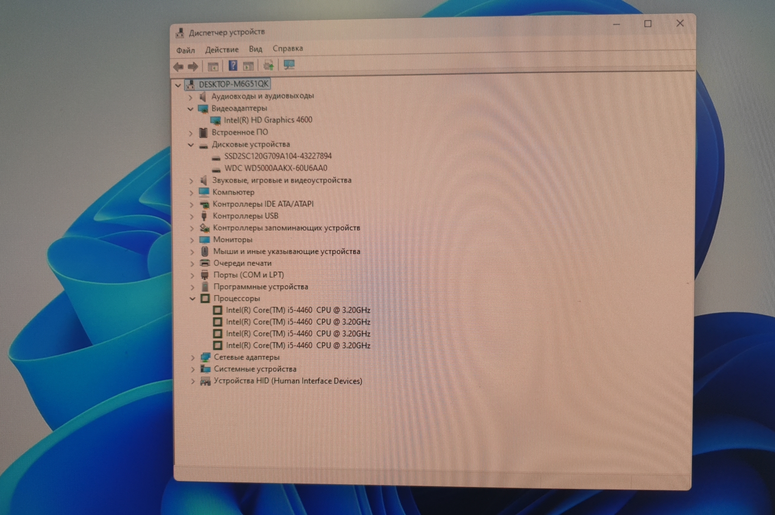Select Intel(R) HD Graphics 4600 device
Viewport: 775px width, 515px height.
point(268,120)
